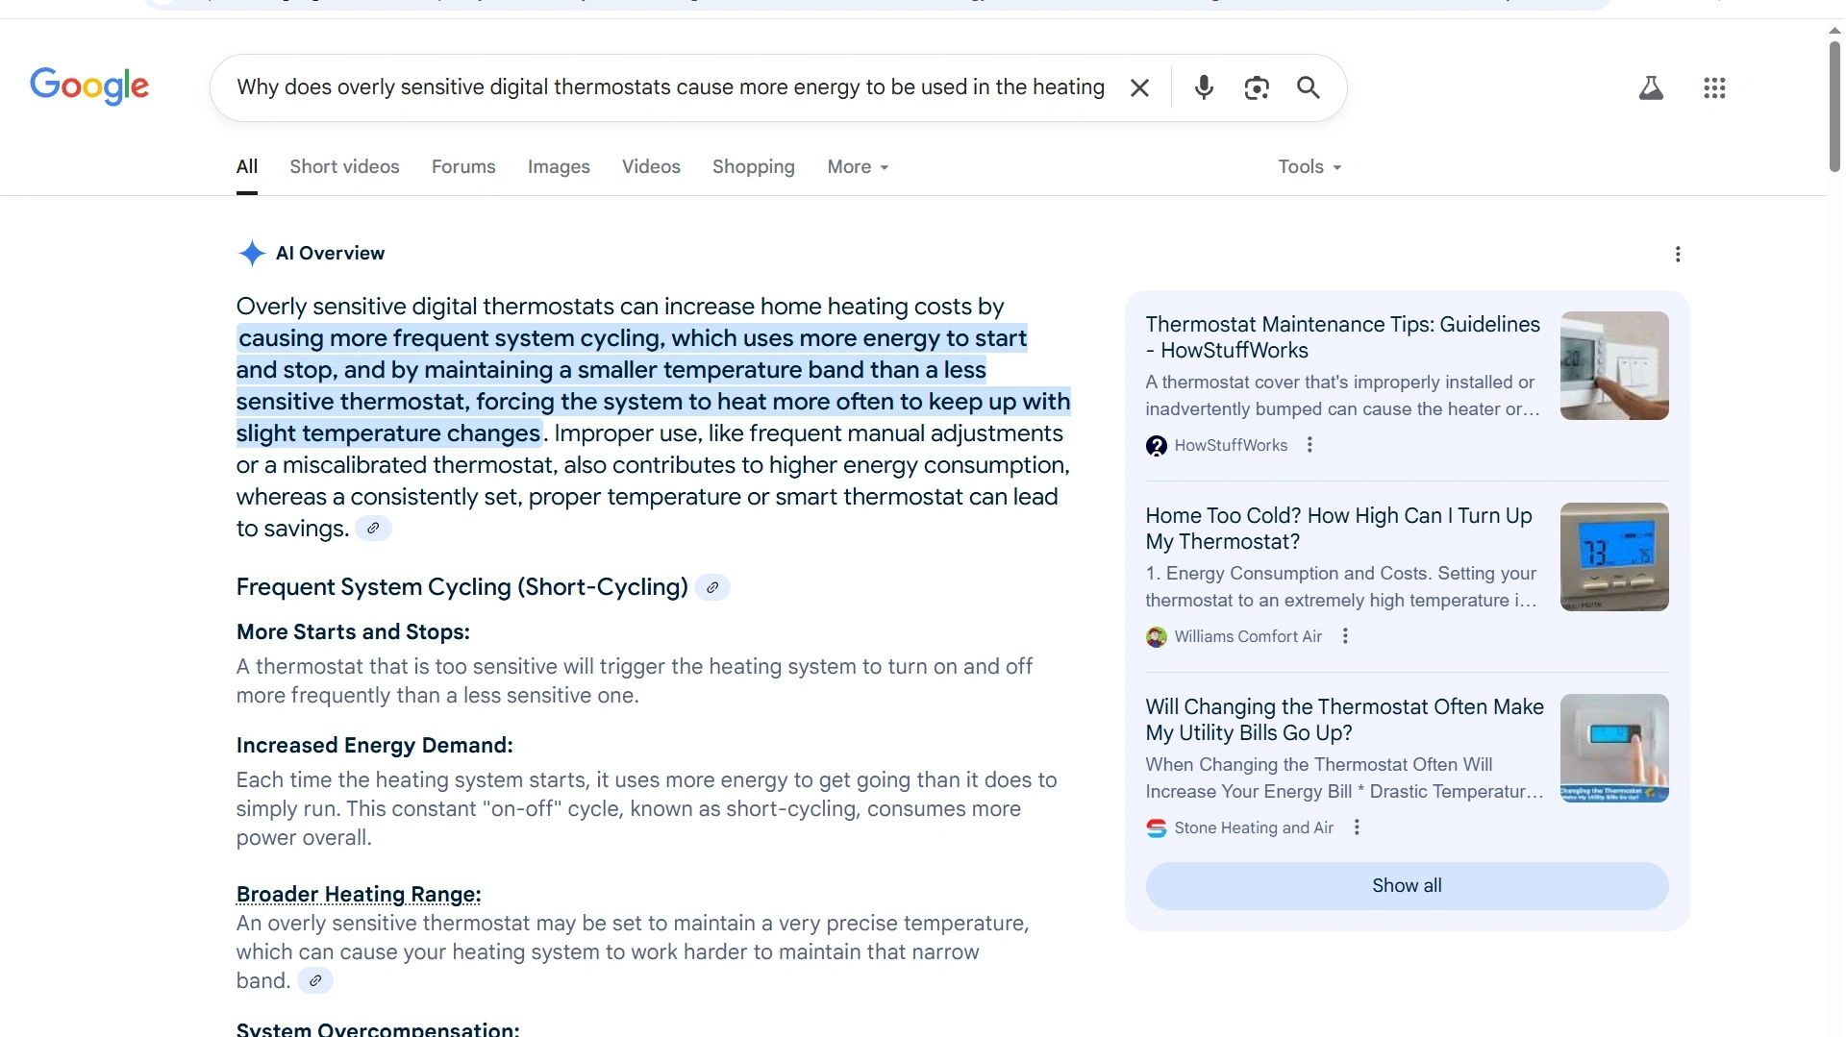Screen dimensions: 1846x1037
Task: Select the All results tab
Action: click(247, 167)
